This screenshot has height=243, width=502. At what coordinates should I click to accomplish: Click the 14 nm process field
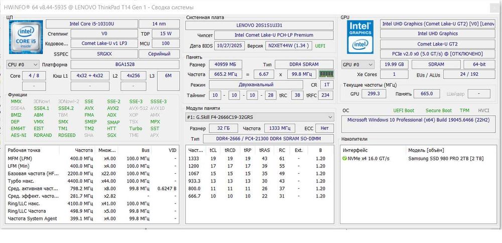(159, 24)
